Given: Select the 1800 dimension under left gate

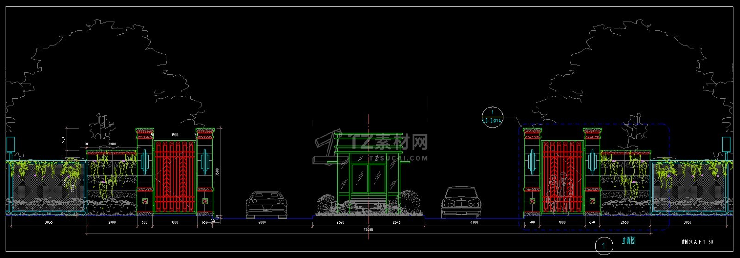Looking at the screenshot, I should coord(174,222).
